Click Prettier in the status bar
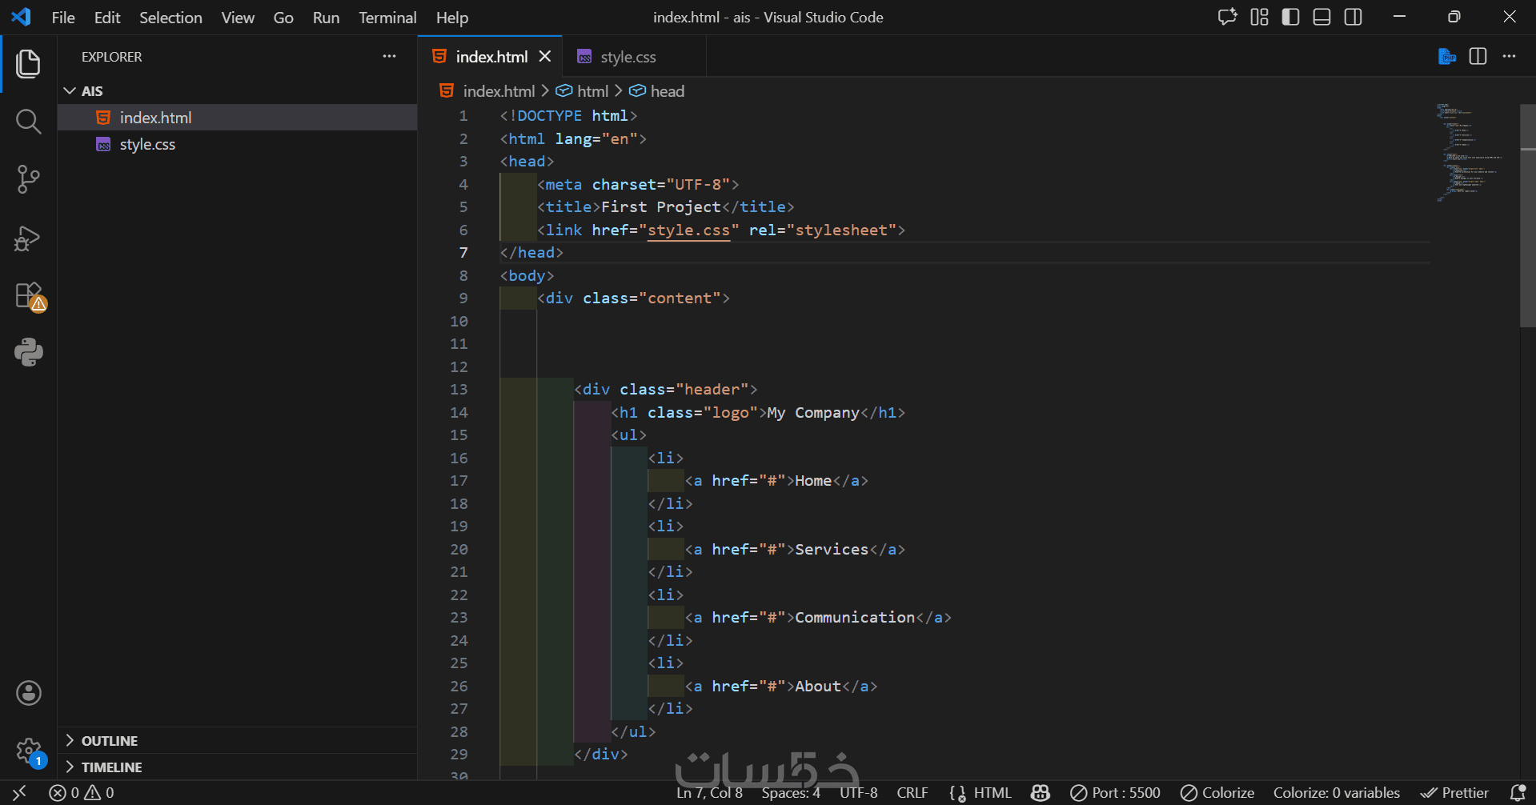 click(x=1454, y=793)
